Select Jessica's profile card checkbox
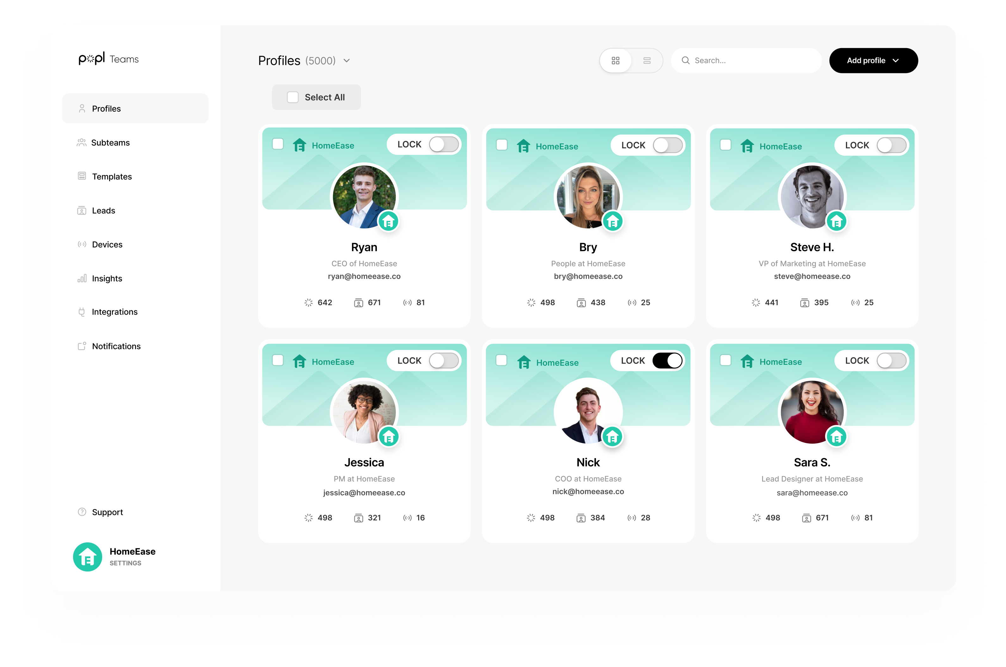The width and height of the screenshot is (1006, 667). pos(278,360)
